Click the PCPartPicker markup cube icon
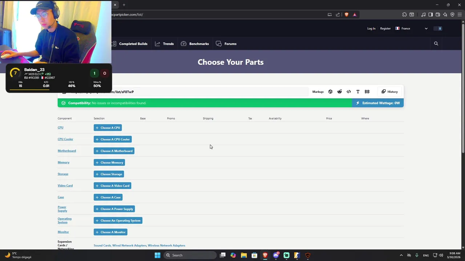Image resolution: width=465 pixels, height=261 pixels. point(330,92)
